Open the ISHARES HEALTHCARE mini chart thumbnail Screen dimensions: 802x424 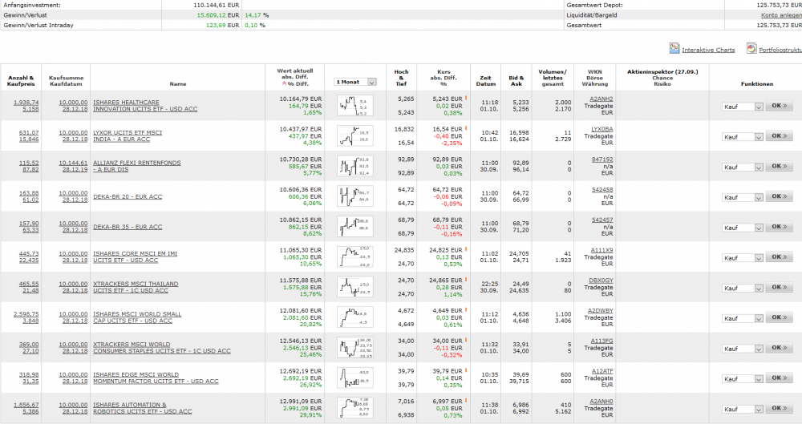point(355,106)
